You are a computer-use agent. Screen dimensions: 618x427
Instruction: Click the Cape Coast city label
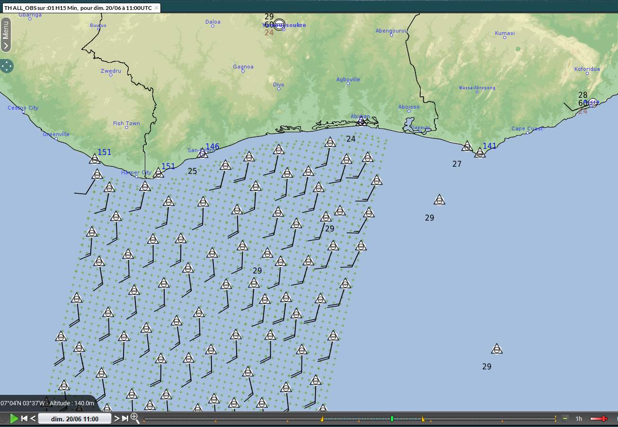coord(527,129)
